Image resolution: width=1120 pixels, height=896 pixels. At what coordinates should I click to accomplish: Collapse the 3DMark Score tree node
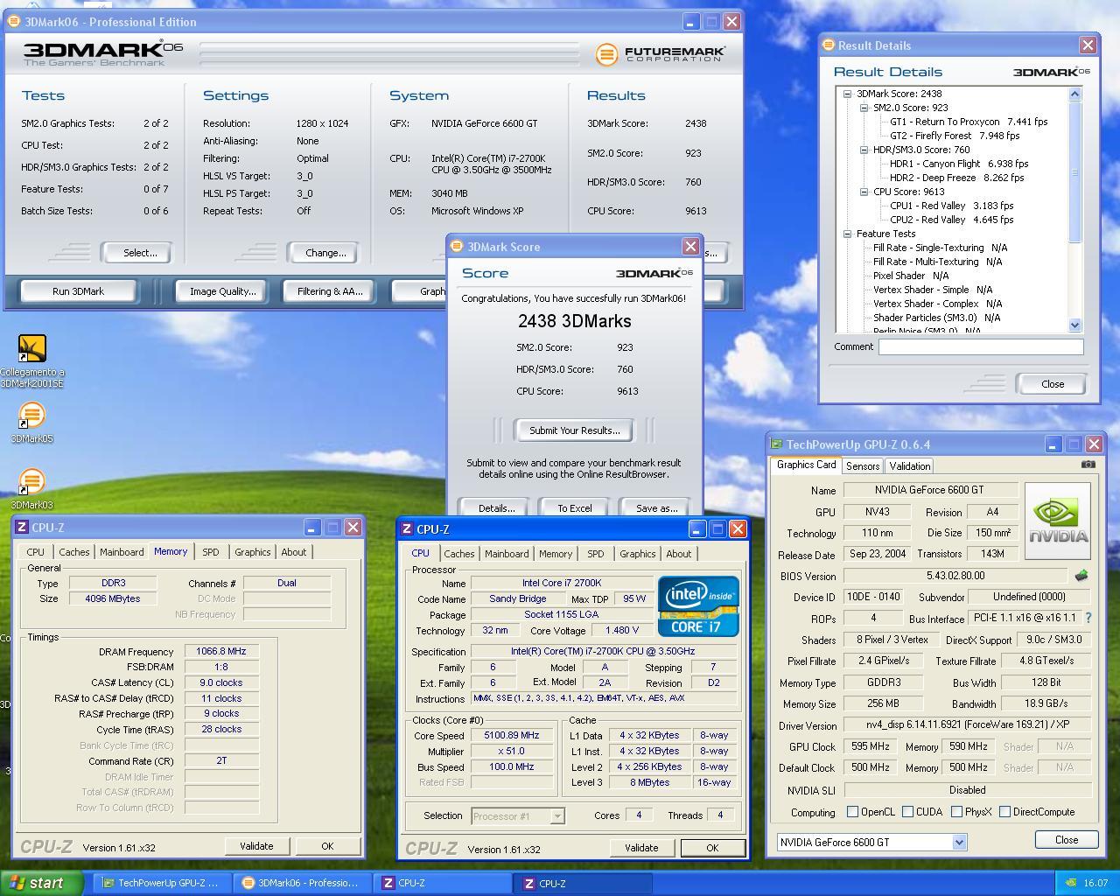(x=847, y=94)
